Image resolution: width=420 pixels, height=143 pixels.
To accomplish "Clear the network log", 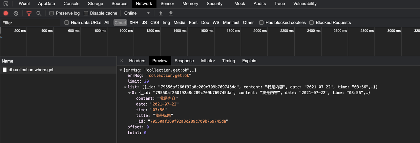I will tap(16, 13).
